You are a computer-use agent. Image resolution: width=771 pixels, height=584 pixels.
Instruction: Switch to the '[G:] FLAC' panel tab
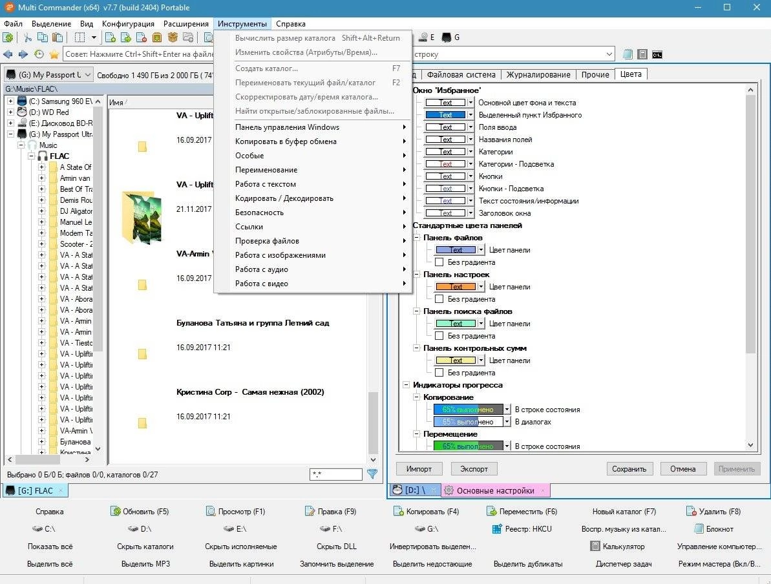tap(36, 490)
